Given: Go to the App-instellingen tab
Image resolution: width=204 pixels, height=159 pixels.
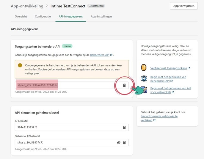Looking at the screenshot, I should tap(101, 17).
